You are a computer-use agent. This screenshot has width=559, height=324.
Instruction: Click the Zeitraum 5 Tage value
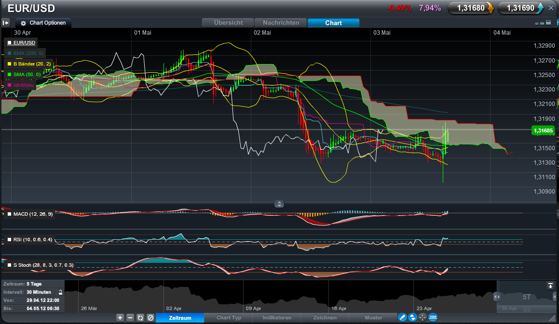point(34,284)
